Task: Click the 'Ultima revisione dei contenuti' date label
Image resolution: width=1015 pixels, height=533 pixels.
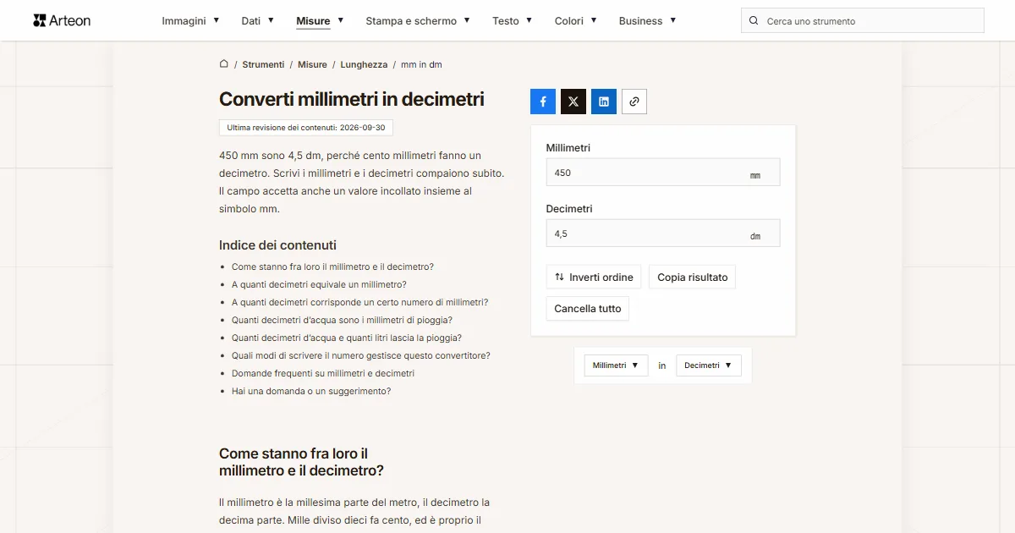Action: pyautogui.click(x=306, y=128)
